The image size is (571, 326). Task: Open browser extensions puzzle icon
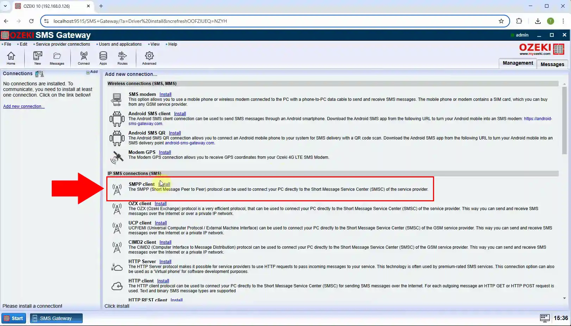pos(519,21)
